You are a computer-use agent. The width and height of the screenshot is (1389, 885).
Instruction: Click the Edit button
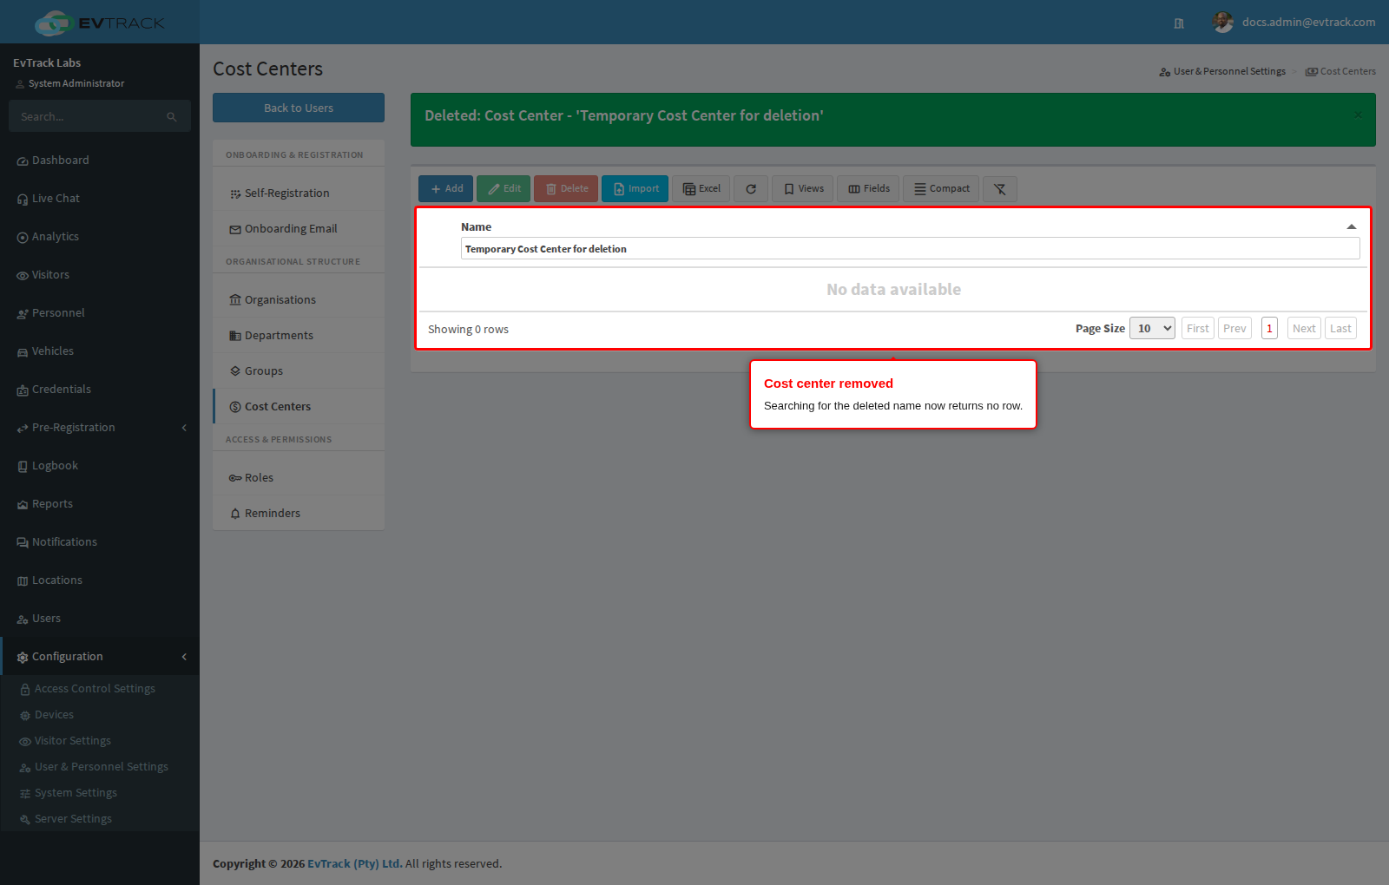tap(504, 189)
